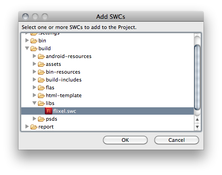Select the assets folder icon
The width and height of the screenshot is (222, 175).
pyautogui.click(x=41, y=64)
